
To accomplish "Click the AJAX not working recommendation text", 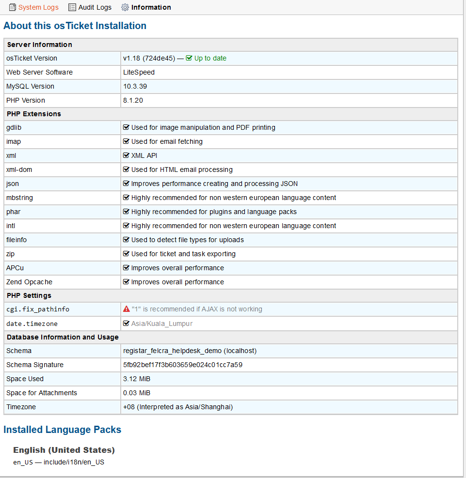I will pos(197,309).
